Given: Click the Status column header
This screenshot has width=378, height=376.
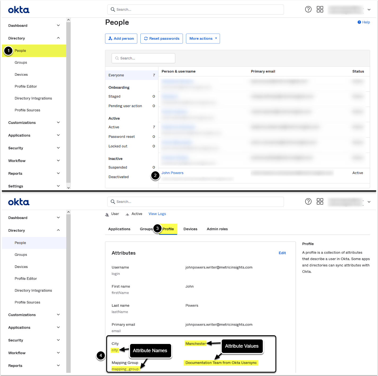Looking at the screenshot, I should (358, 71).
